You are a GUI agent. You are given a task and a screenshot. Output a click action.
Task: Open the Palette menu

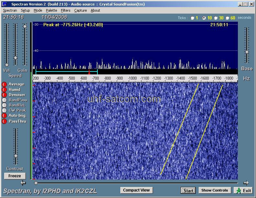pyautogui.click(x=51, y=10)
